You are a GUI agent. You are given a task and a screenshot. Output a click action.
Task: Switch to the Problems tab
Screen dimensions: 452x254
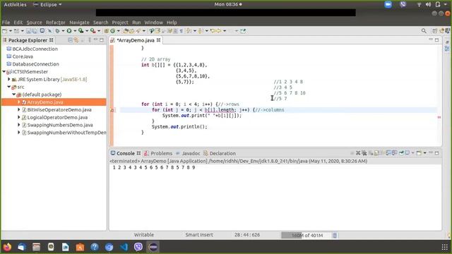coord(158,153)
